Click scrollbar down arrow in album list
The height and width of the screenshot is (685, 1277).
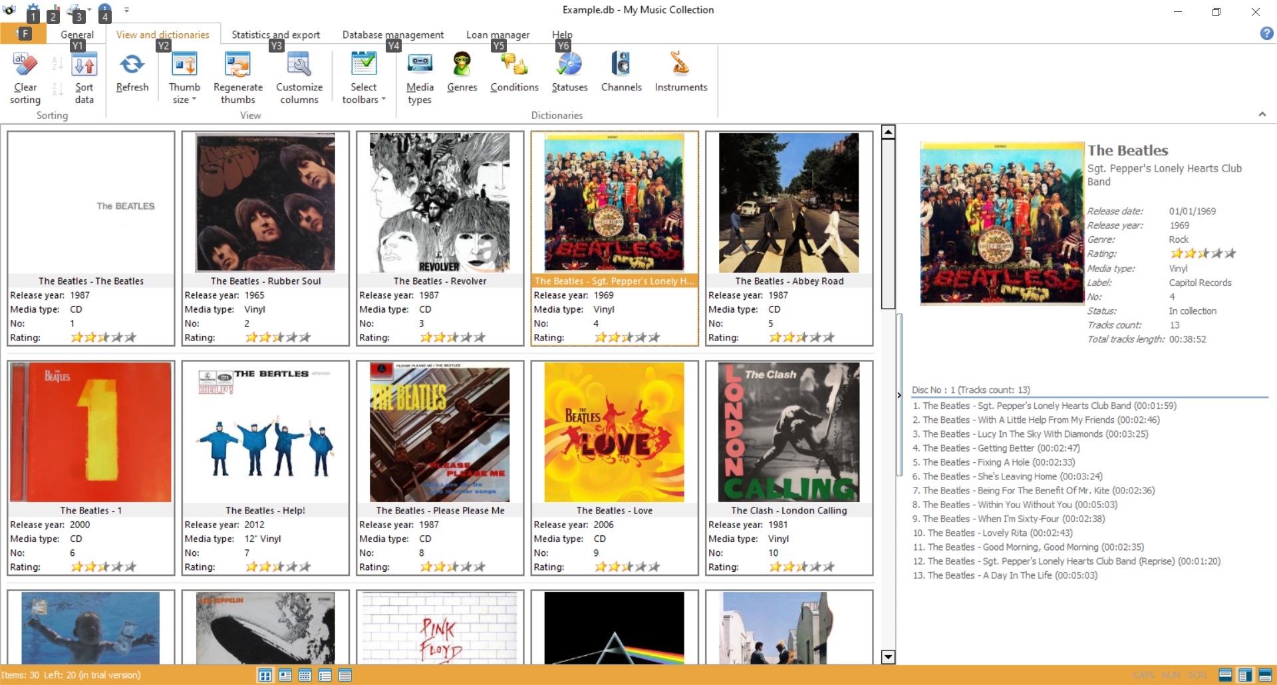(888, 657)
